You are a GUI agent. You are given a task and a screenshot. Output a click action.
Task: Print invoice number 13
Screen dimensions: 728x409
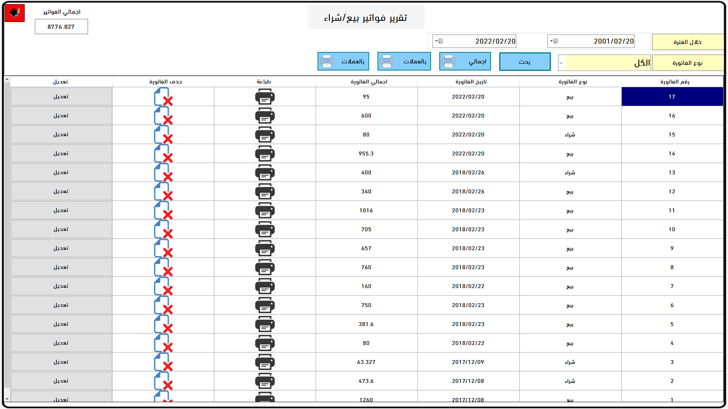265,172
